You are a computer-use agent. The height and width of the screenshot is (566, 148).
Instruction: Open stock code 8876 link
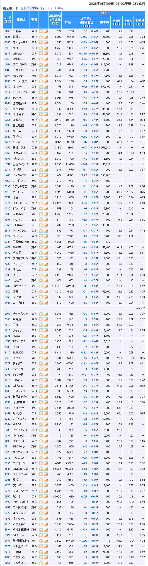[x=7, y=203]
